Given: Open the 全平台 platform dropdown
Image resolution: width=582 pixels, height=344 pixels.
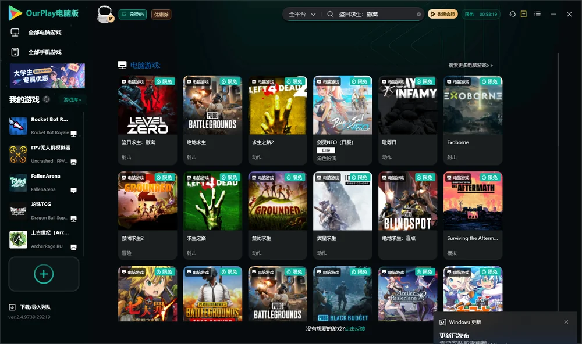Looking at the screenshot, I should (302, 14).
